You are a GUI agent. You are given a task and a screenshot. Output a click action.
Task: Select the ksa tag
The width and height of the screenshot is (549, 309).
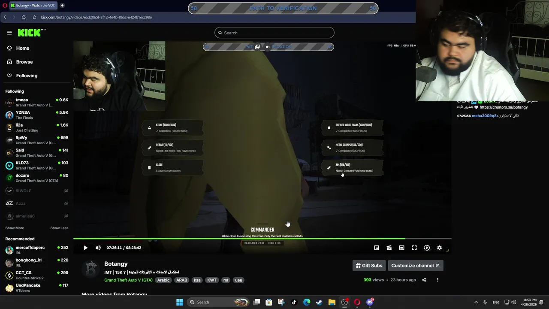tap(197, 280)
